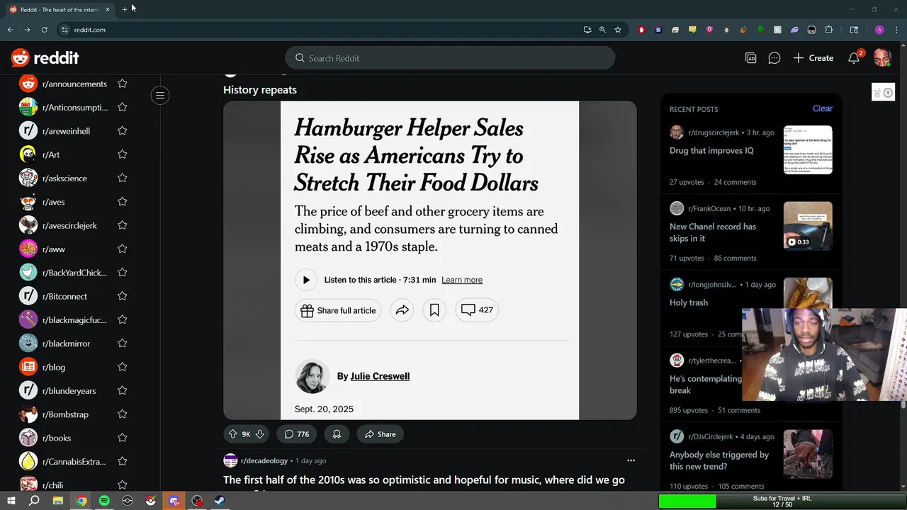
Task: Open the user avatar menu
Action: (x=881, y=58)
